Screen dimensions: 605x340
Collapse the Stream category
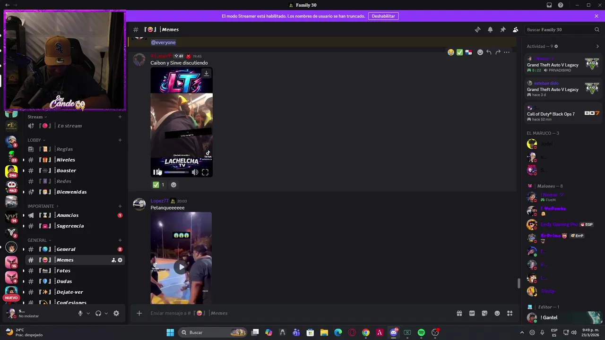37,117
